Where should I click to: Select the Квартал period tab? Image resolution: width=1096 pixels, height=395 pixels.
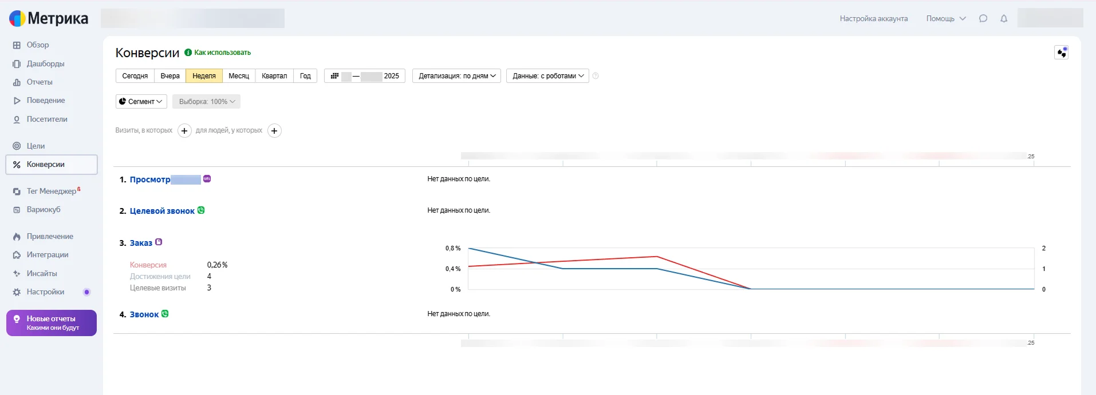click(274, 76)
